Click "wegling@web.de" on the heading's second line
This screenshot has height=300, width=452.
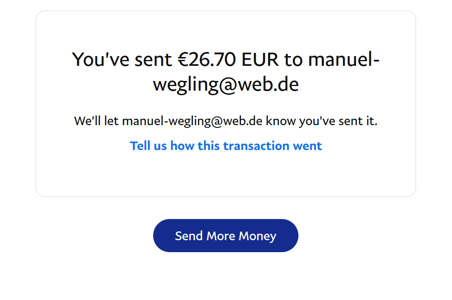point(226,85)
